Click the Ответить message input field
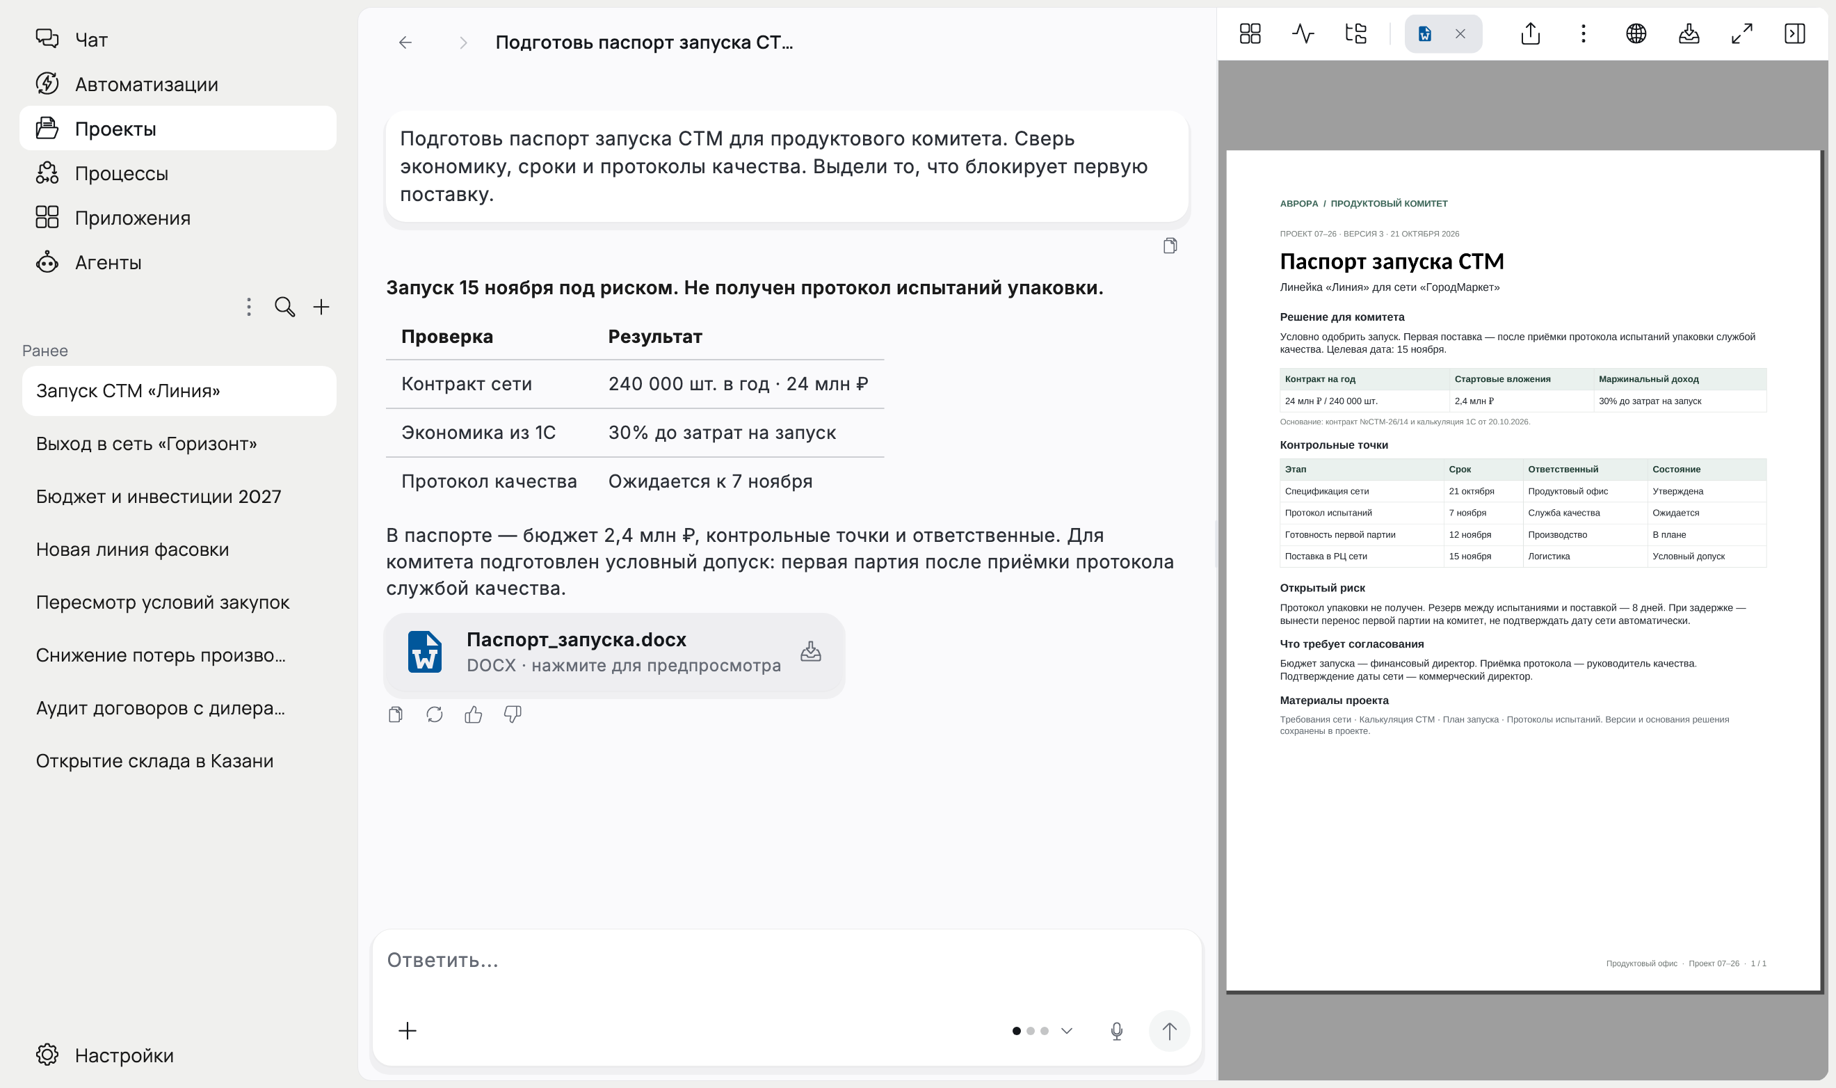The width and height of the screenshot is (1836, 1088). (787, 961)
